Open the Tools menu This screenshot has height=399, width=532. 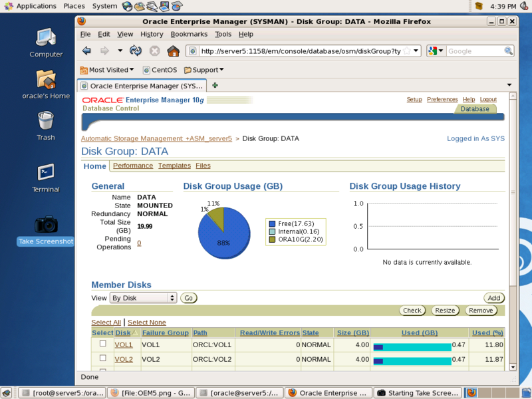223,35
